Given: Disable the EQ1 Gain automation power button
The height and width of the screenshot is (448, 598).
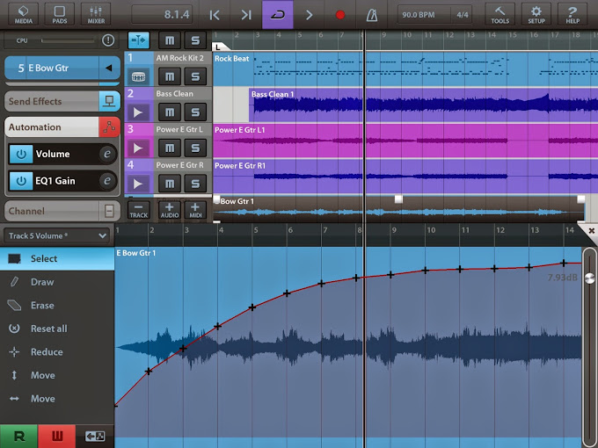Looking at the screenshot, I should pos(20,181).
